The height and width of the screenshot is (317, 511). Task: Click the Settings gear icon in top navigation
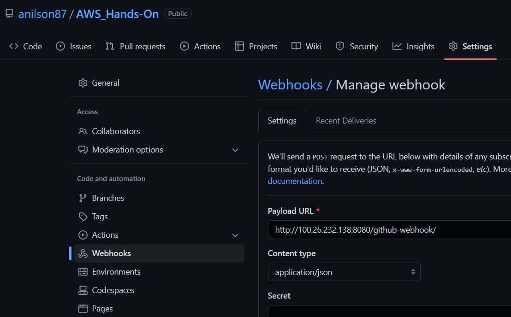(453, 46)
